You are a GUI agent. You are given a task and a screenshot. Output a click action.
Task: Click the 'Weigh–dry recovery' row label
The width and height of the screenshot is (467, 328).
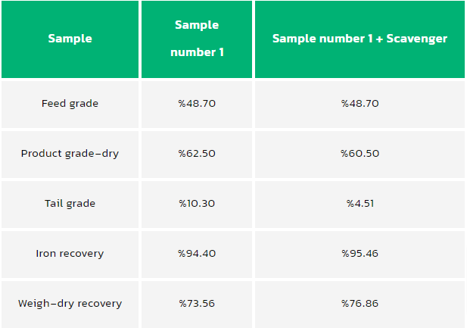point(70,303)
